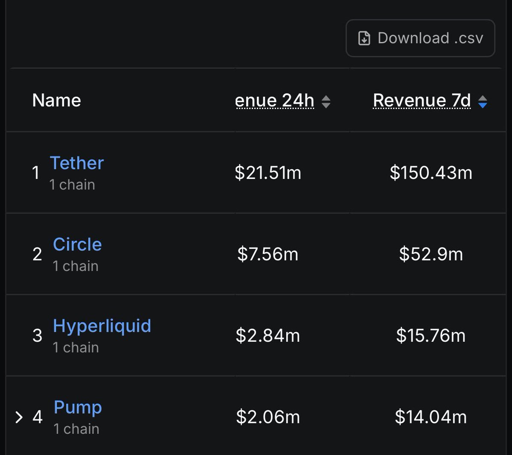Select Circle's $52.9m 7d revenue value

(431, 254)
